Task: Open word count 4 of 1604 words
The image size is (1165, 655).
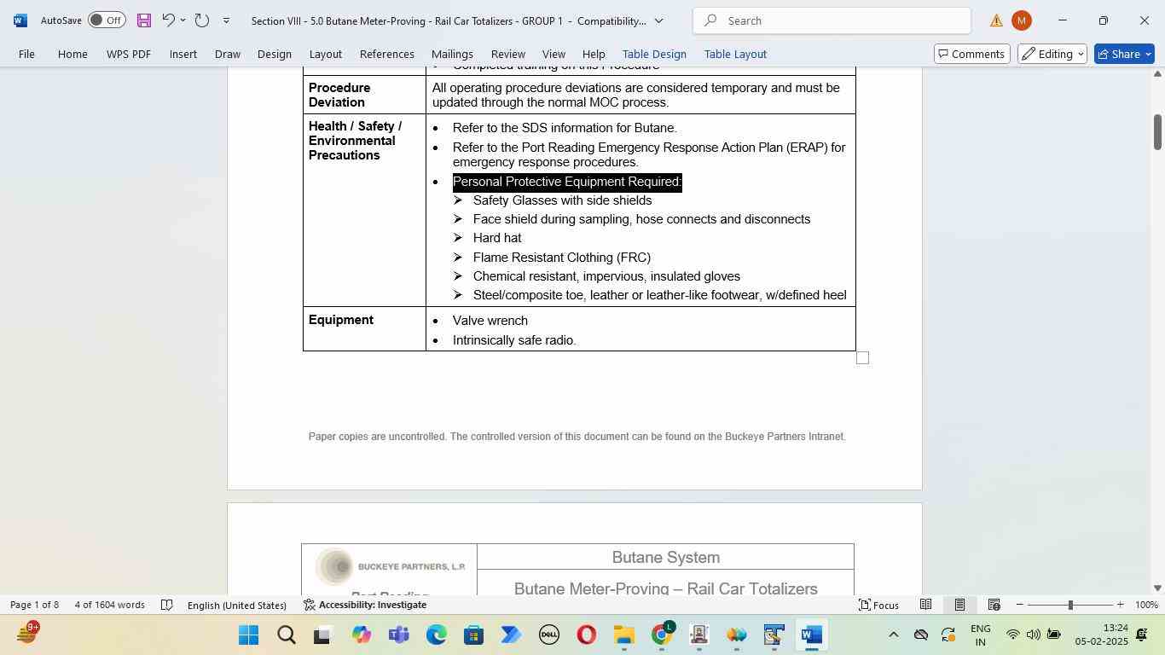Action: point(109,605)
